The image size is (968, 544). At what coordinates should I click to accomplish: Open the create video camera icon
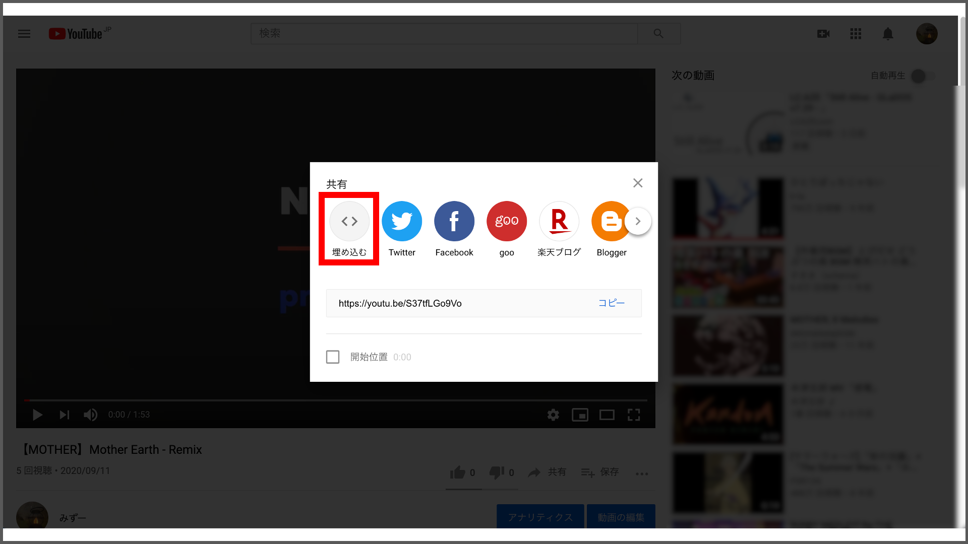coord(823,34)
